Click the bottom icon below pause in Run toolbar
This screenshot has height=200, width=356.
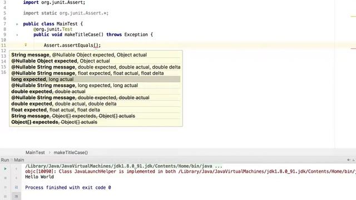coord(5,196)
